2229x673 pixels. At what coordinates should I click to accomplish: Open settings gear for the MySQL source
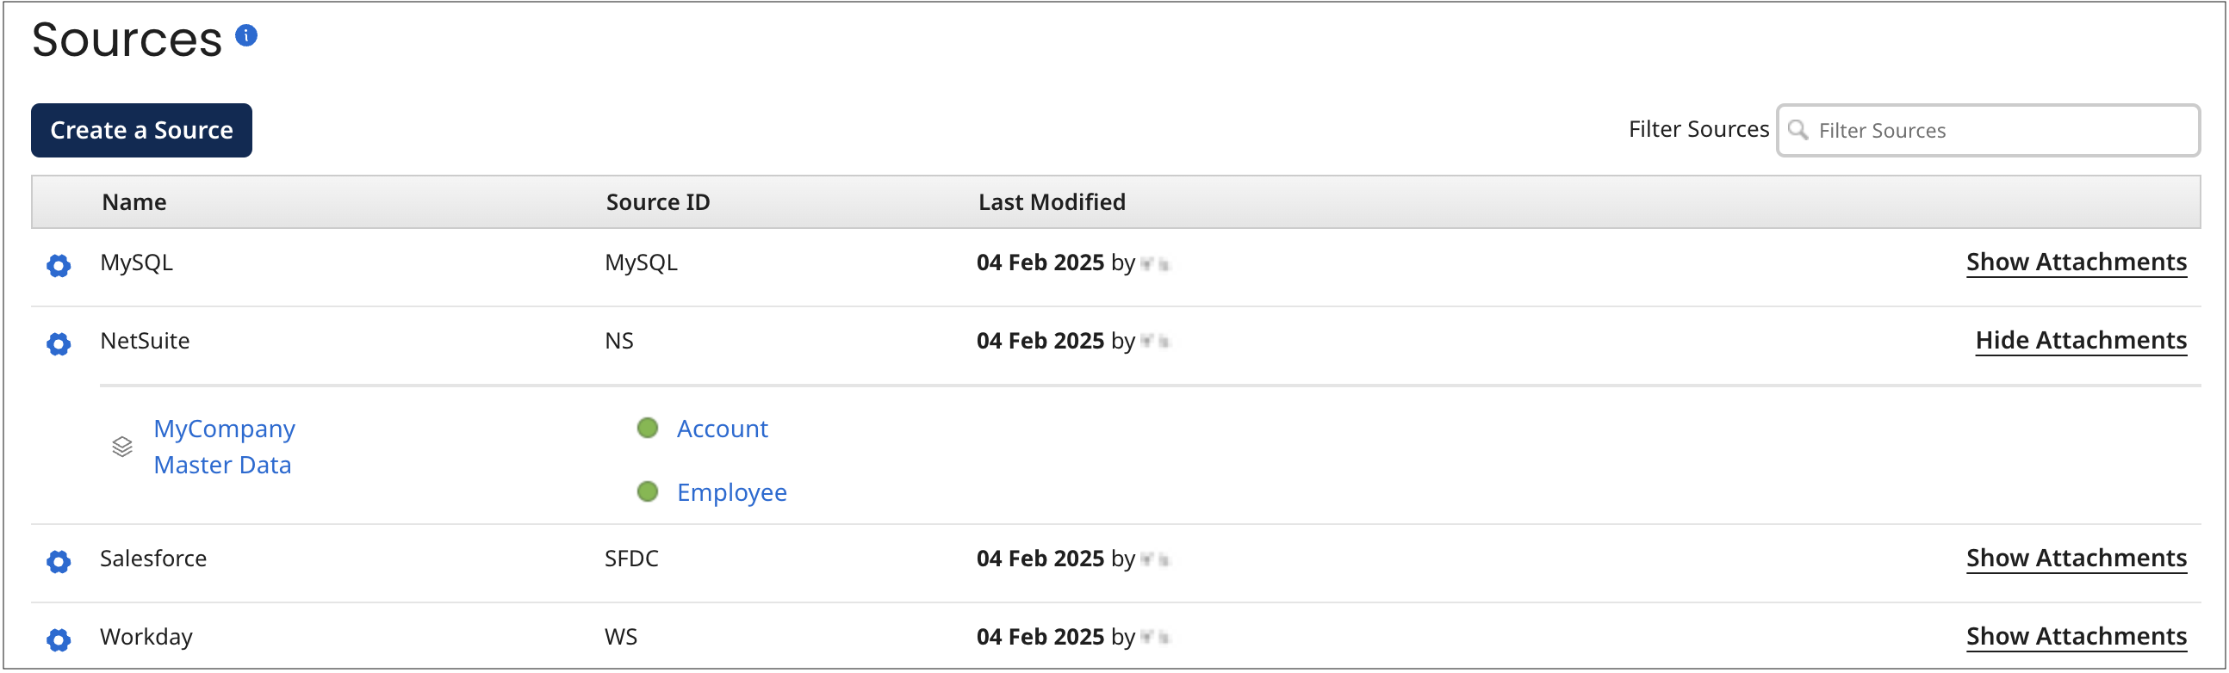tap(58, 266)
